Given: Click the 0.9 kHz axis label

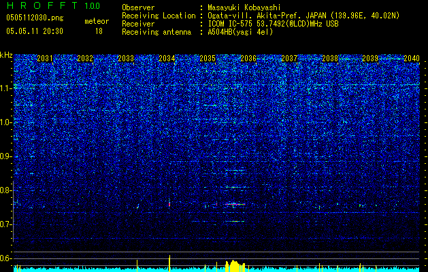Looking at the screenshot, I should coord(6,156).
